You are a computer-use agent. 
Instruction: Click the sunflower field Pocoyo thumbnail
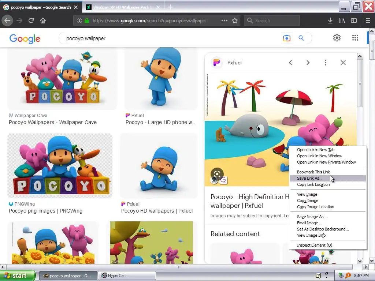click(53, 243)
